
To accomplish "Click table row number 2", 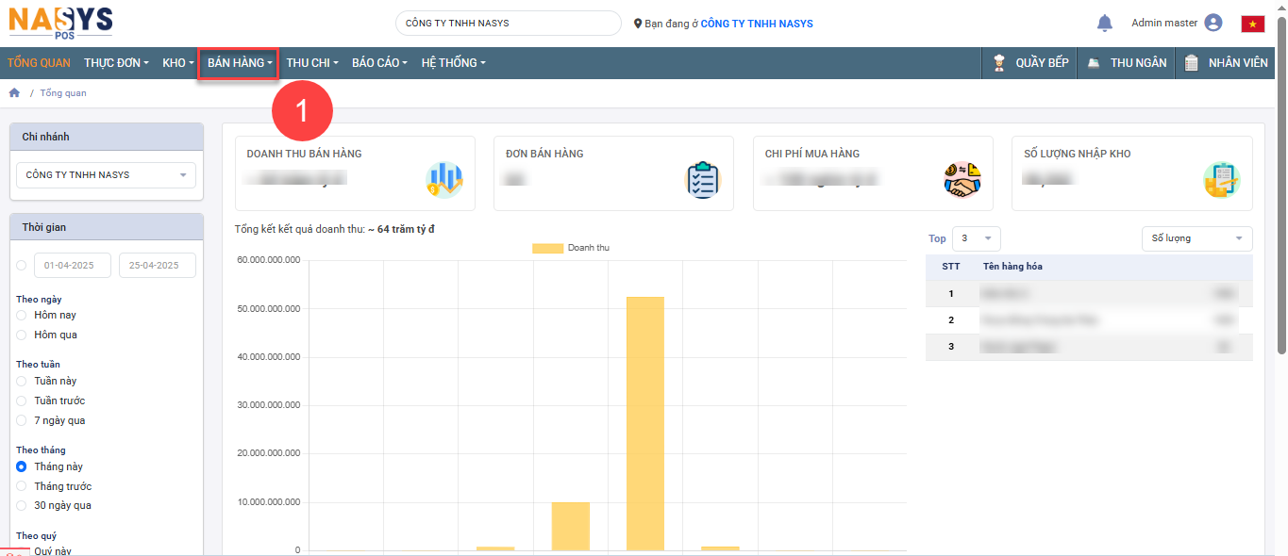I will click(1089, 320).
